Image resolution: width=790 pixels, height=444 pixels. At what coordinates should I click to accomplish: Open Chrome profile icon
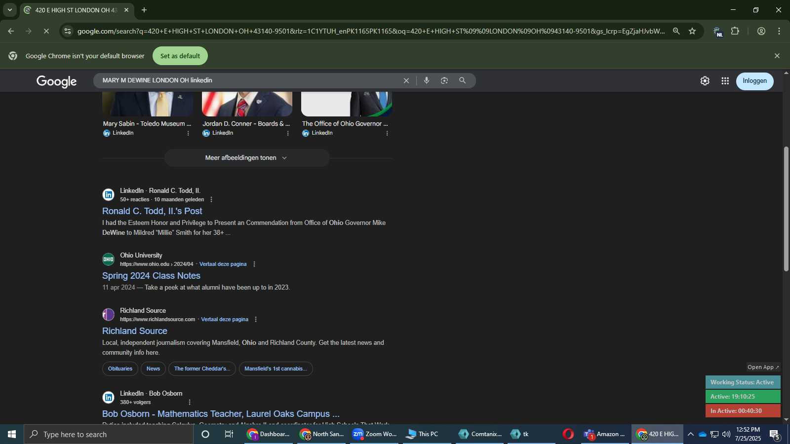tap(761, 31)
